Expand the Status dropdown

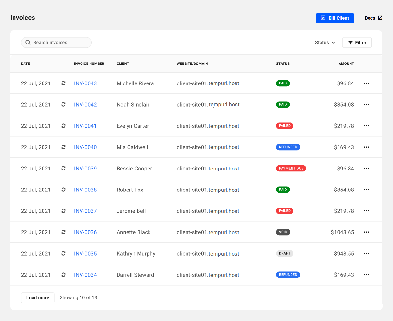[x=325, y=43]
